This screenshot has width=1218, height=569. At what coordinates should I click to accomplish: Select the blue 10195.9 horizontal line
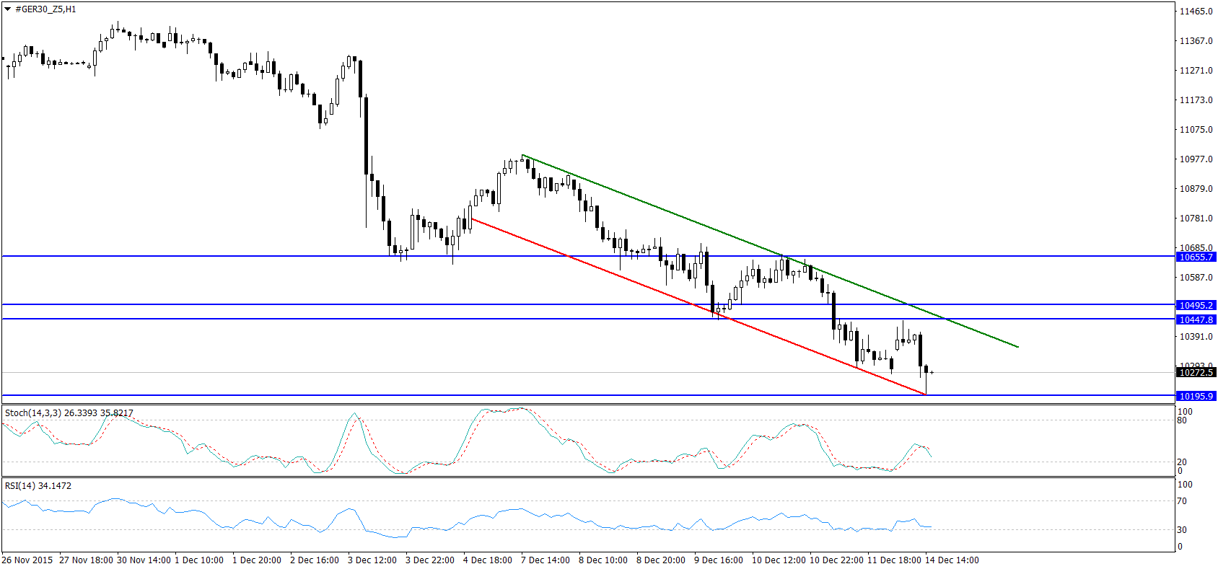click(x=588, y=395)
